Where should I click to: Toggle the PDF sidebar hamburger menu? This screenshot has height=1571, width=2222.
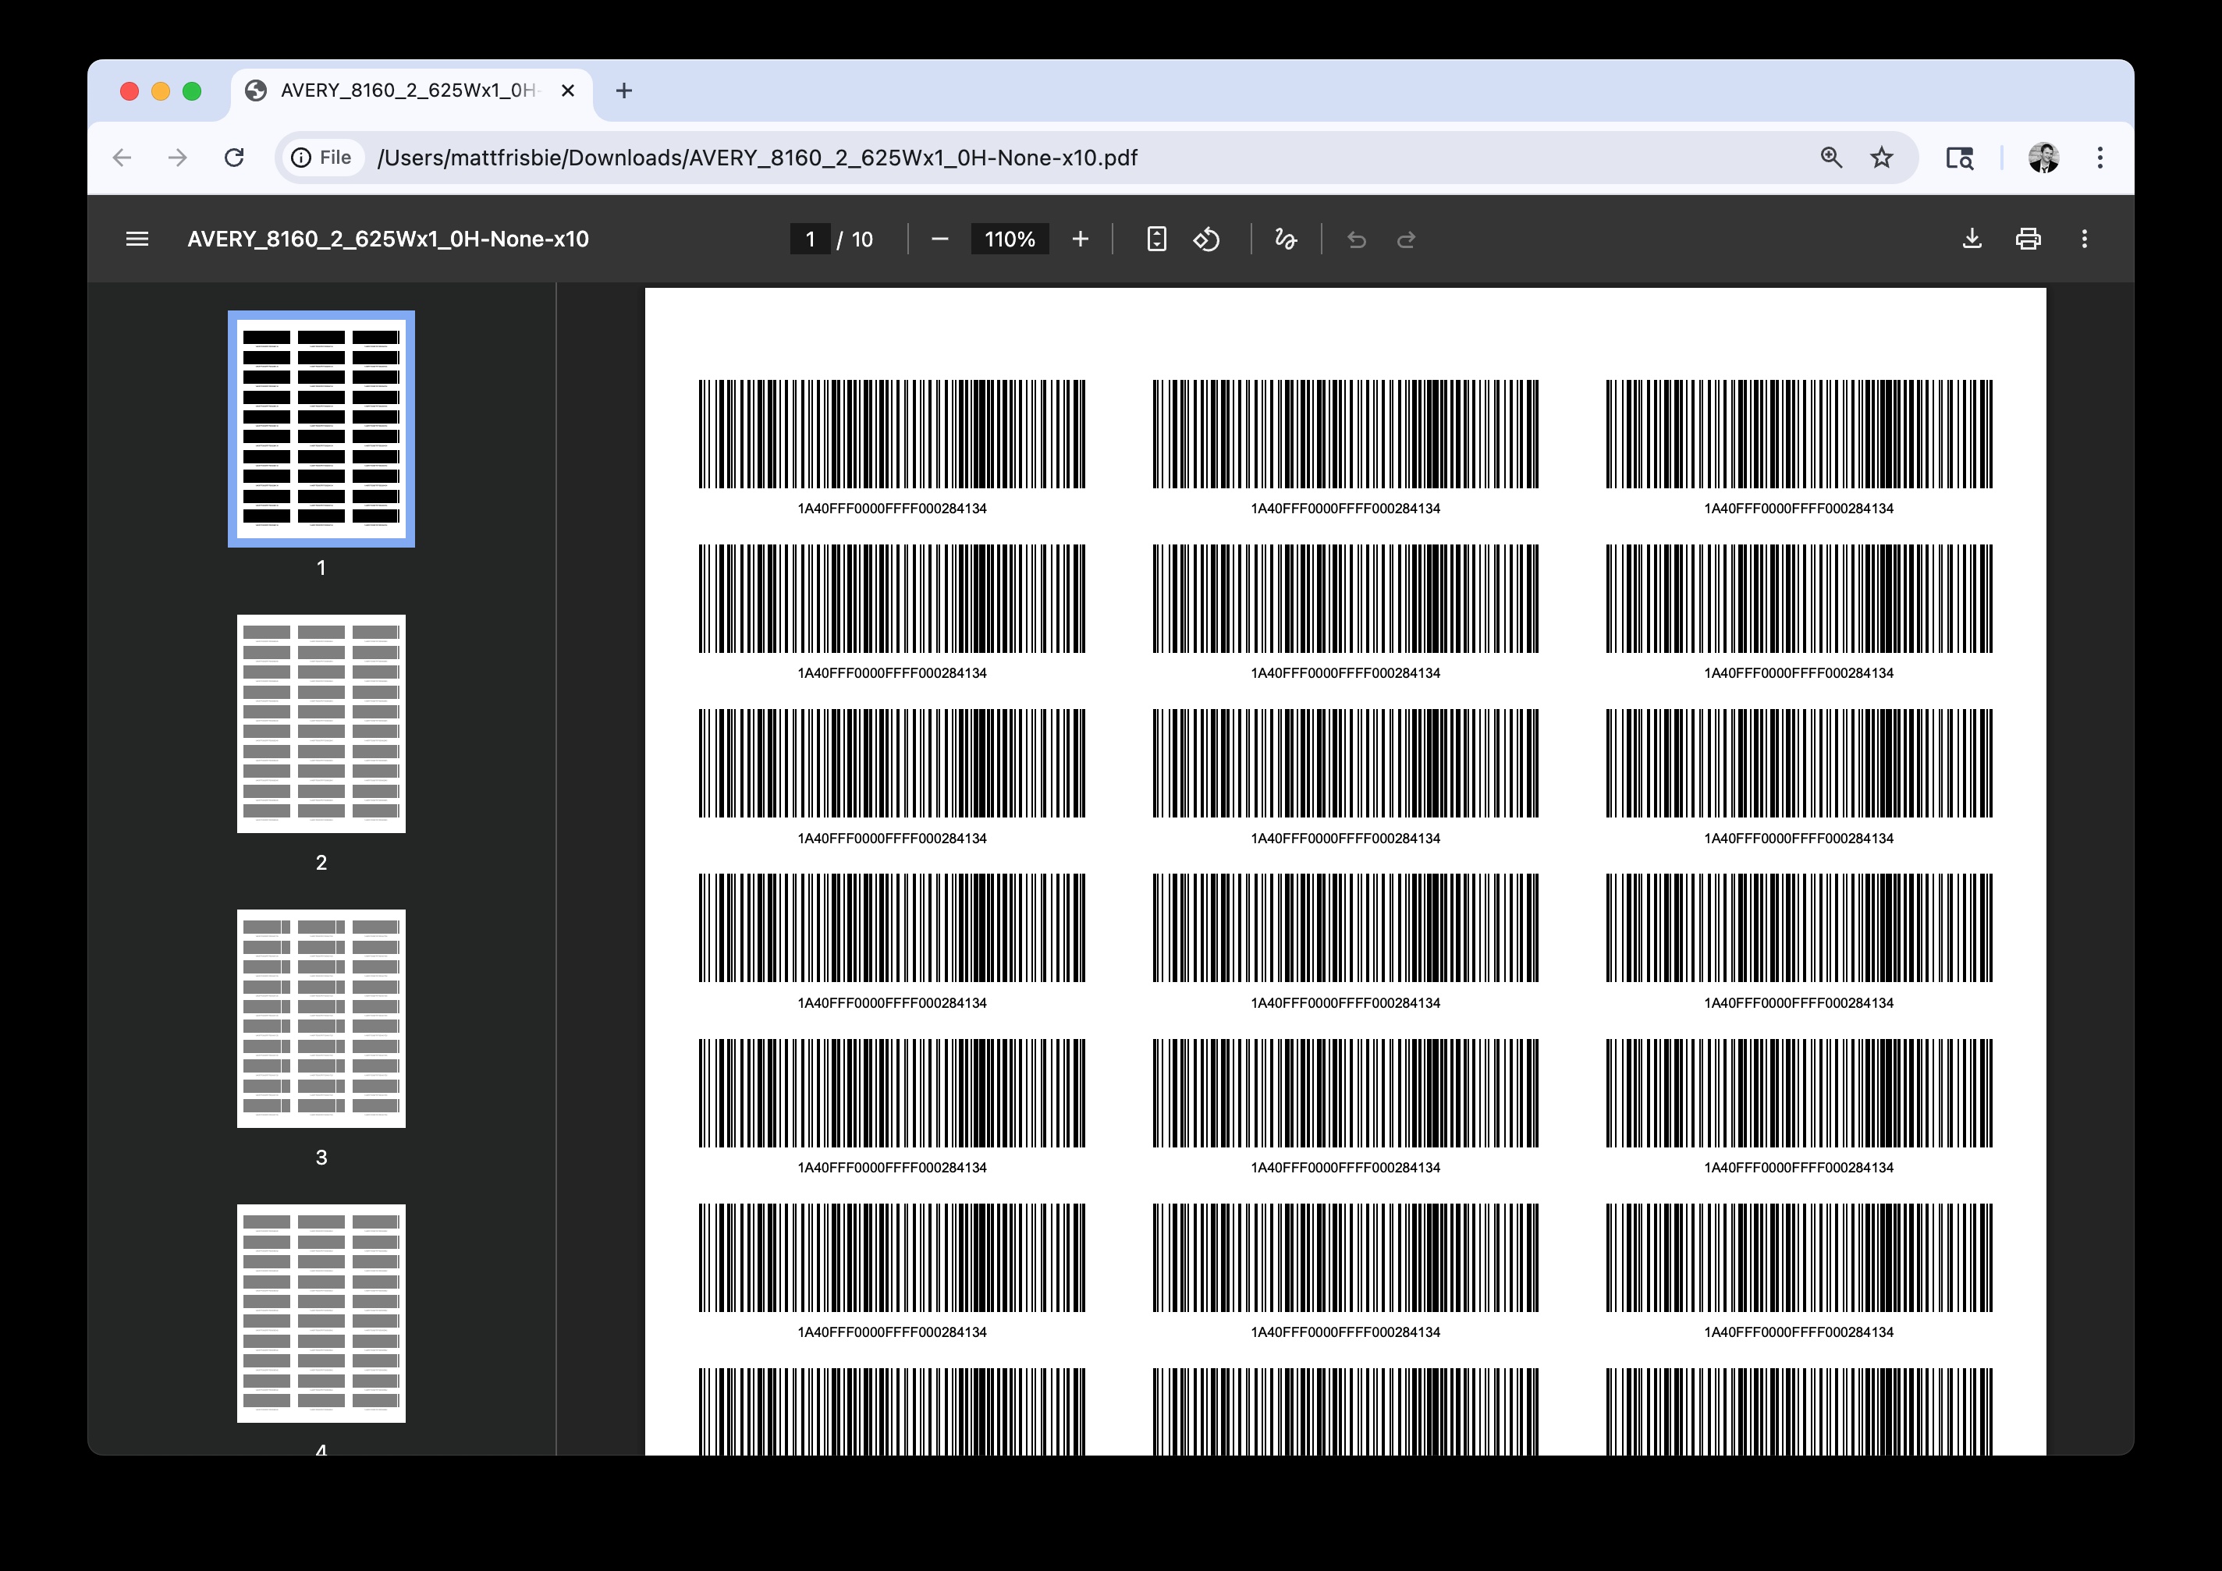pyautogui.click(x=137, y=239)
